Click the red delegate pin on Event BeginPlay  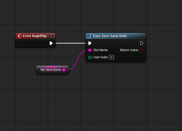[x=53, y=36]
